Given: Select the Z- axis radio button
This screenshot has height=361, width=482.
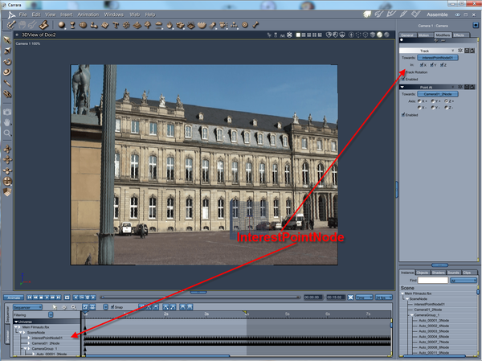Looking at the screenshot, I should (x=447, y=108).
